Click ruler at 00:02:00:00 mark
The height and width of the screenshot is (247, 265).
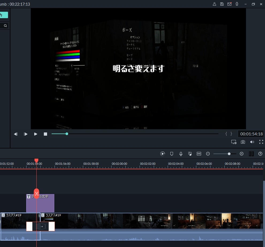point(119,164)
